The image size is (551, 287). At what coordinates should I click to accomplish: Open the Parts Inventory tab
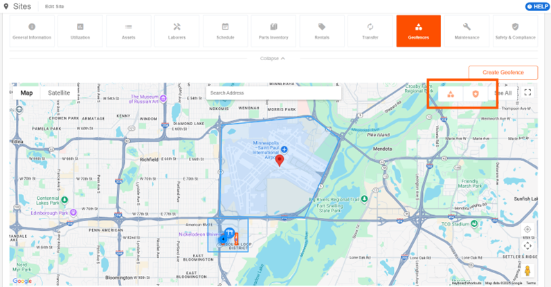click(x=273, y=31)
